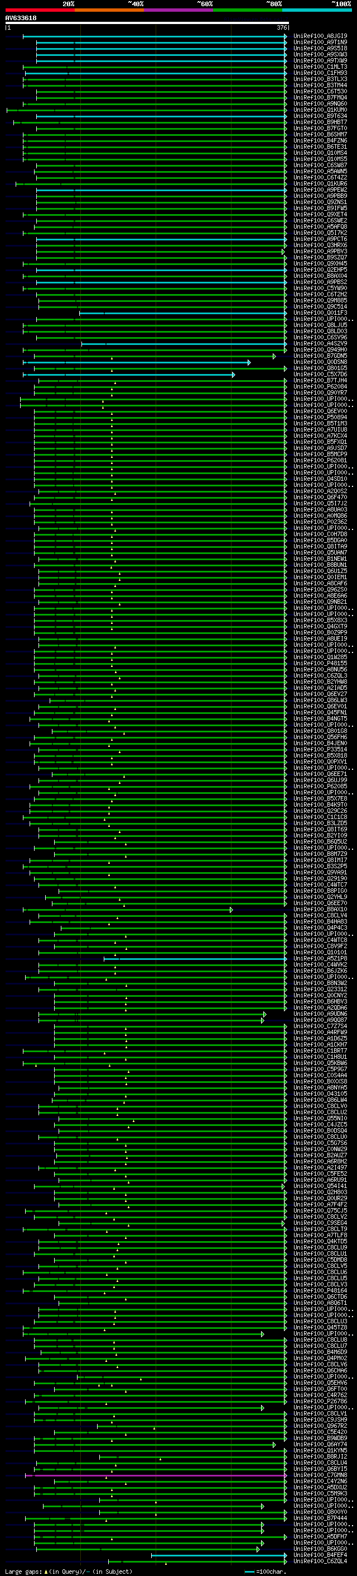Click hit label UniRef100_Q8IMI7
Screen dimensions: 357x1576
click(x=320, y=860)
